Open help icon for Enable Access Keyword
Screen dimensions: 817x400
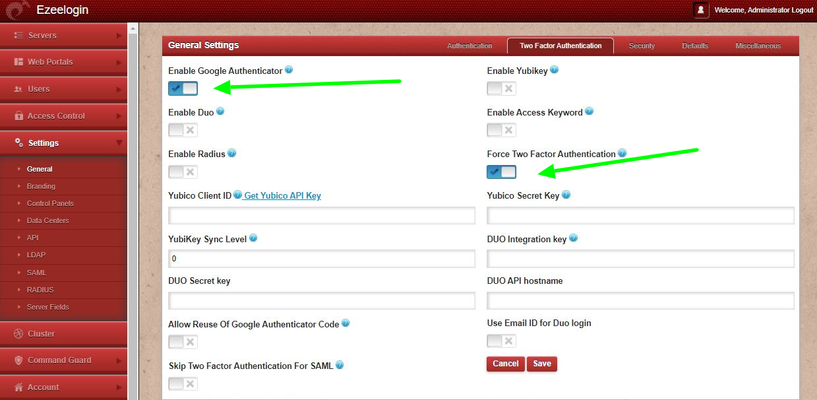point(590,112)
